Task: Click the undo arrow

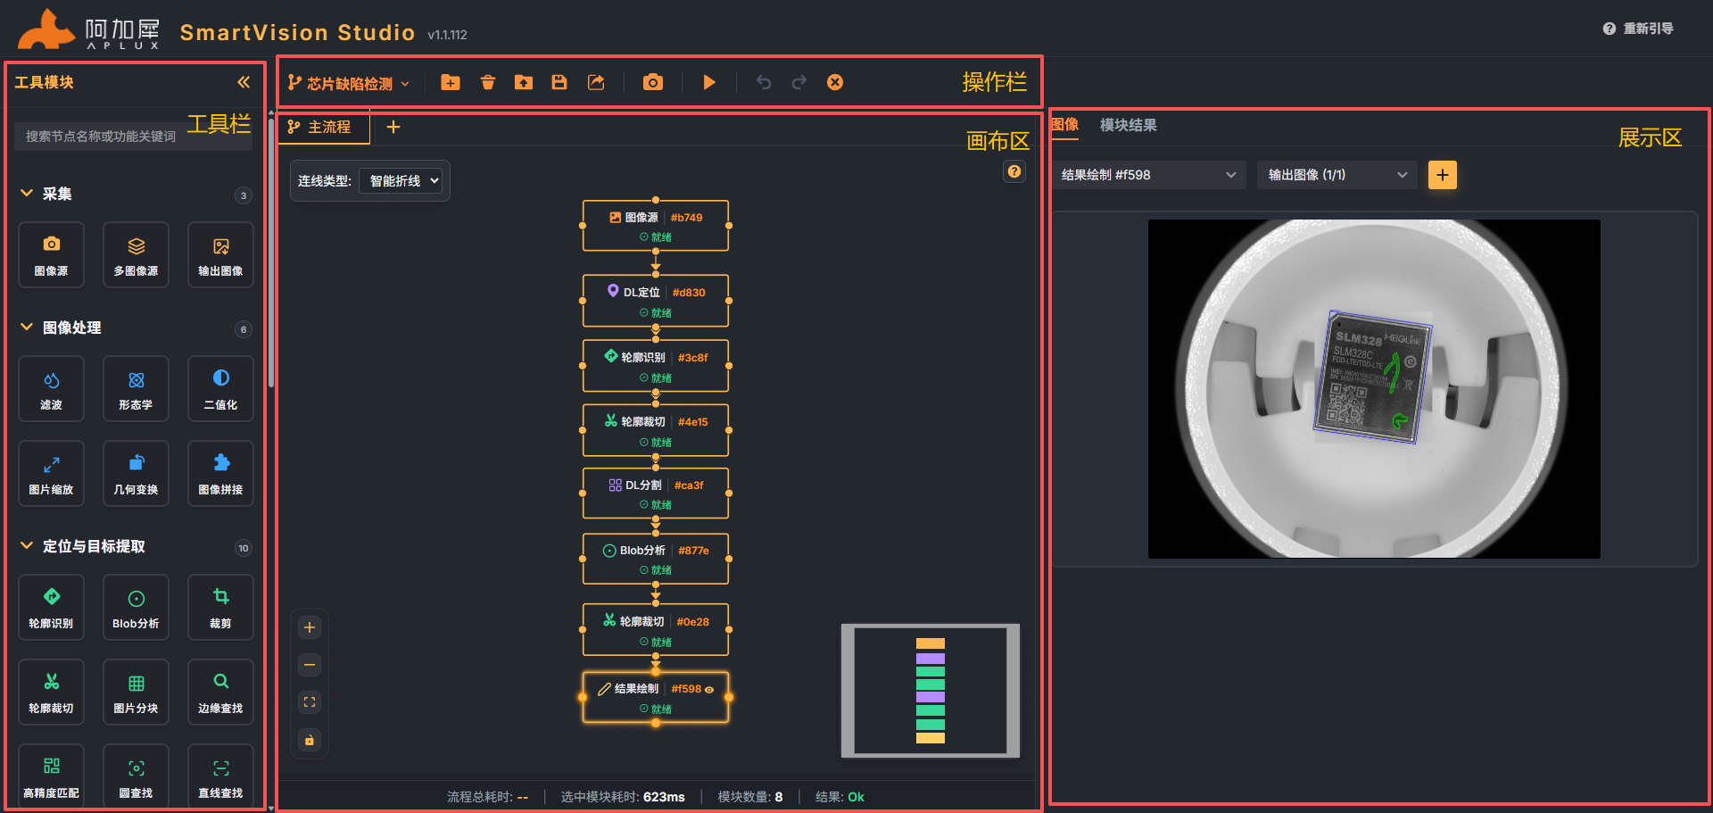Action: (764, 82)
